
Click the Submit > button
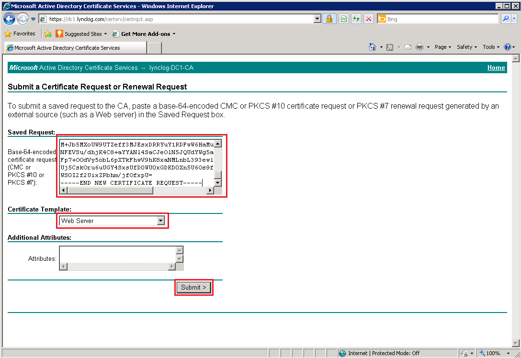click(194, 287)
